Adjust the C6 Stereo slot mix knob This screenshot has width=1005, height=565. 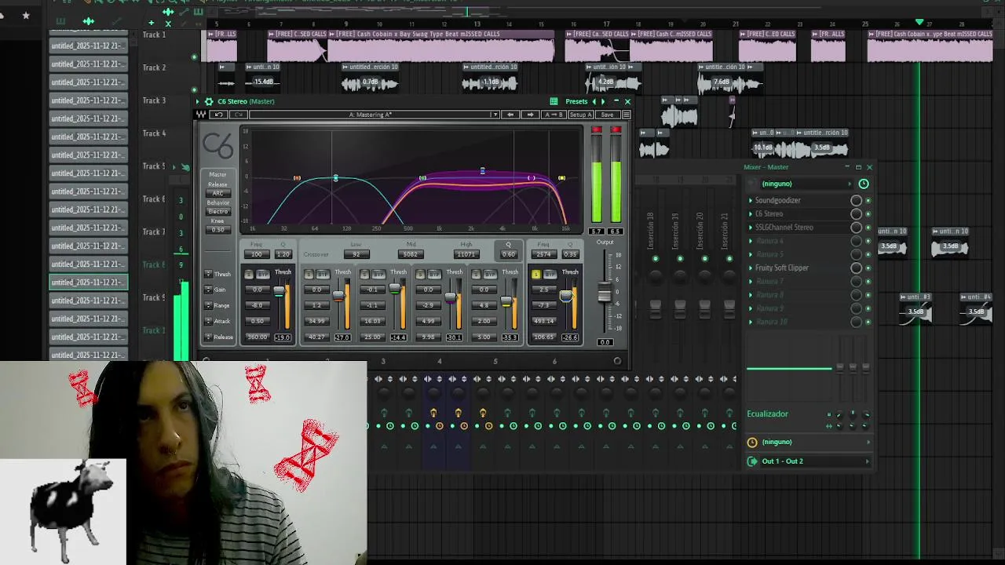tap(856, 213)
